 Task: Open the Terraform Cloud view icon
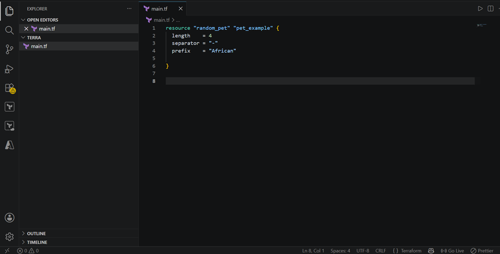10,126
